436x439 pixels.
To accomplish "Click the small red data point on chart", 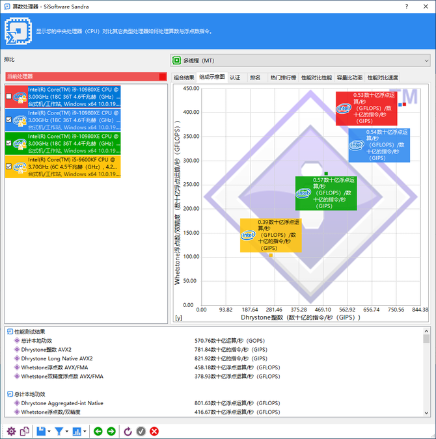I will 404,105.
